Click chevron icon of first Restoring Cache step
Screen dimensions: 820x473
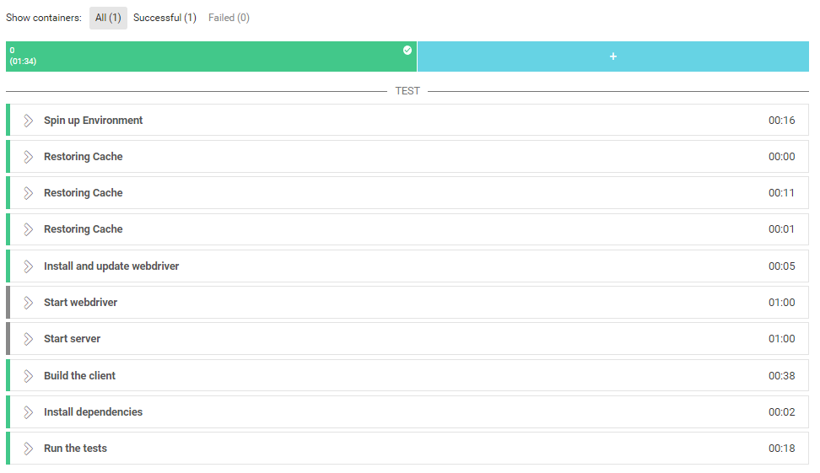tap(28, 157)
